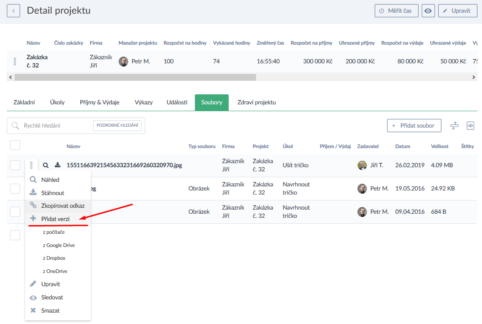Screen dimensions: 482x324
Task: Click magnifier preview icon in first file row
Action: [x=46, y=165]
